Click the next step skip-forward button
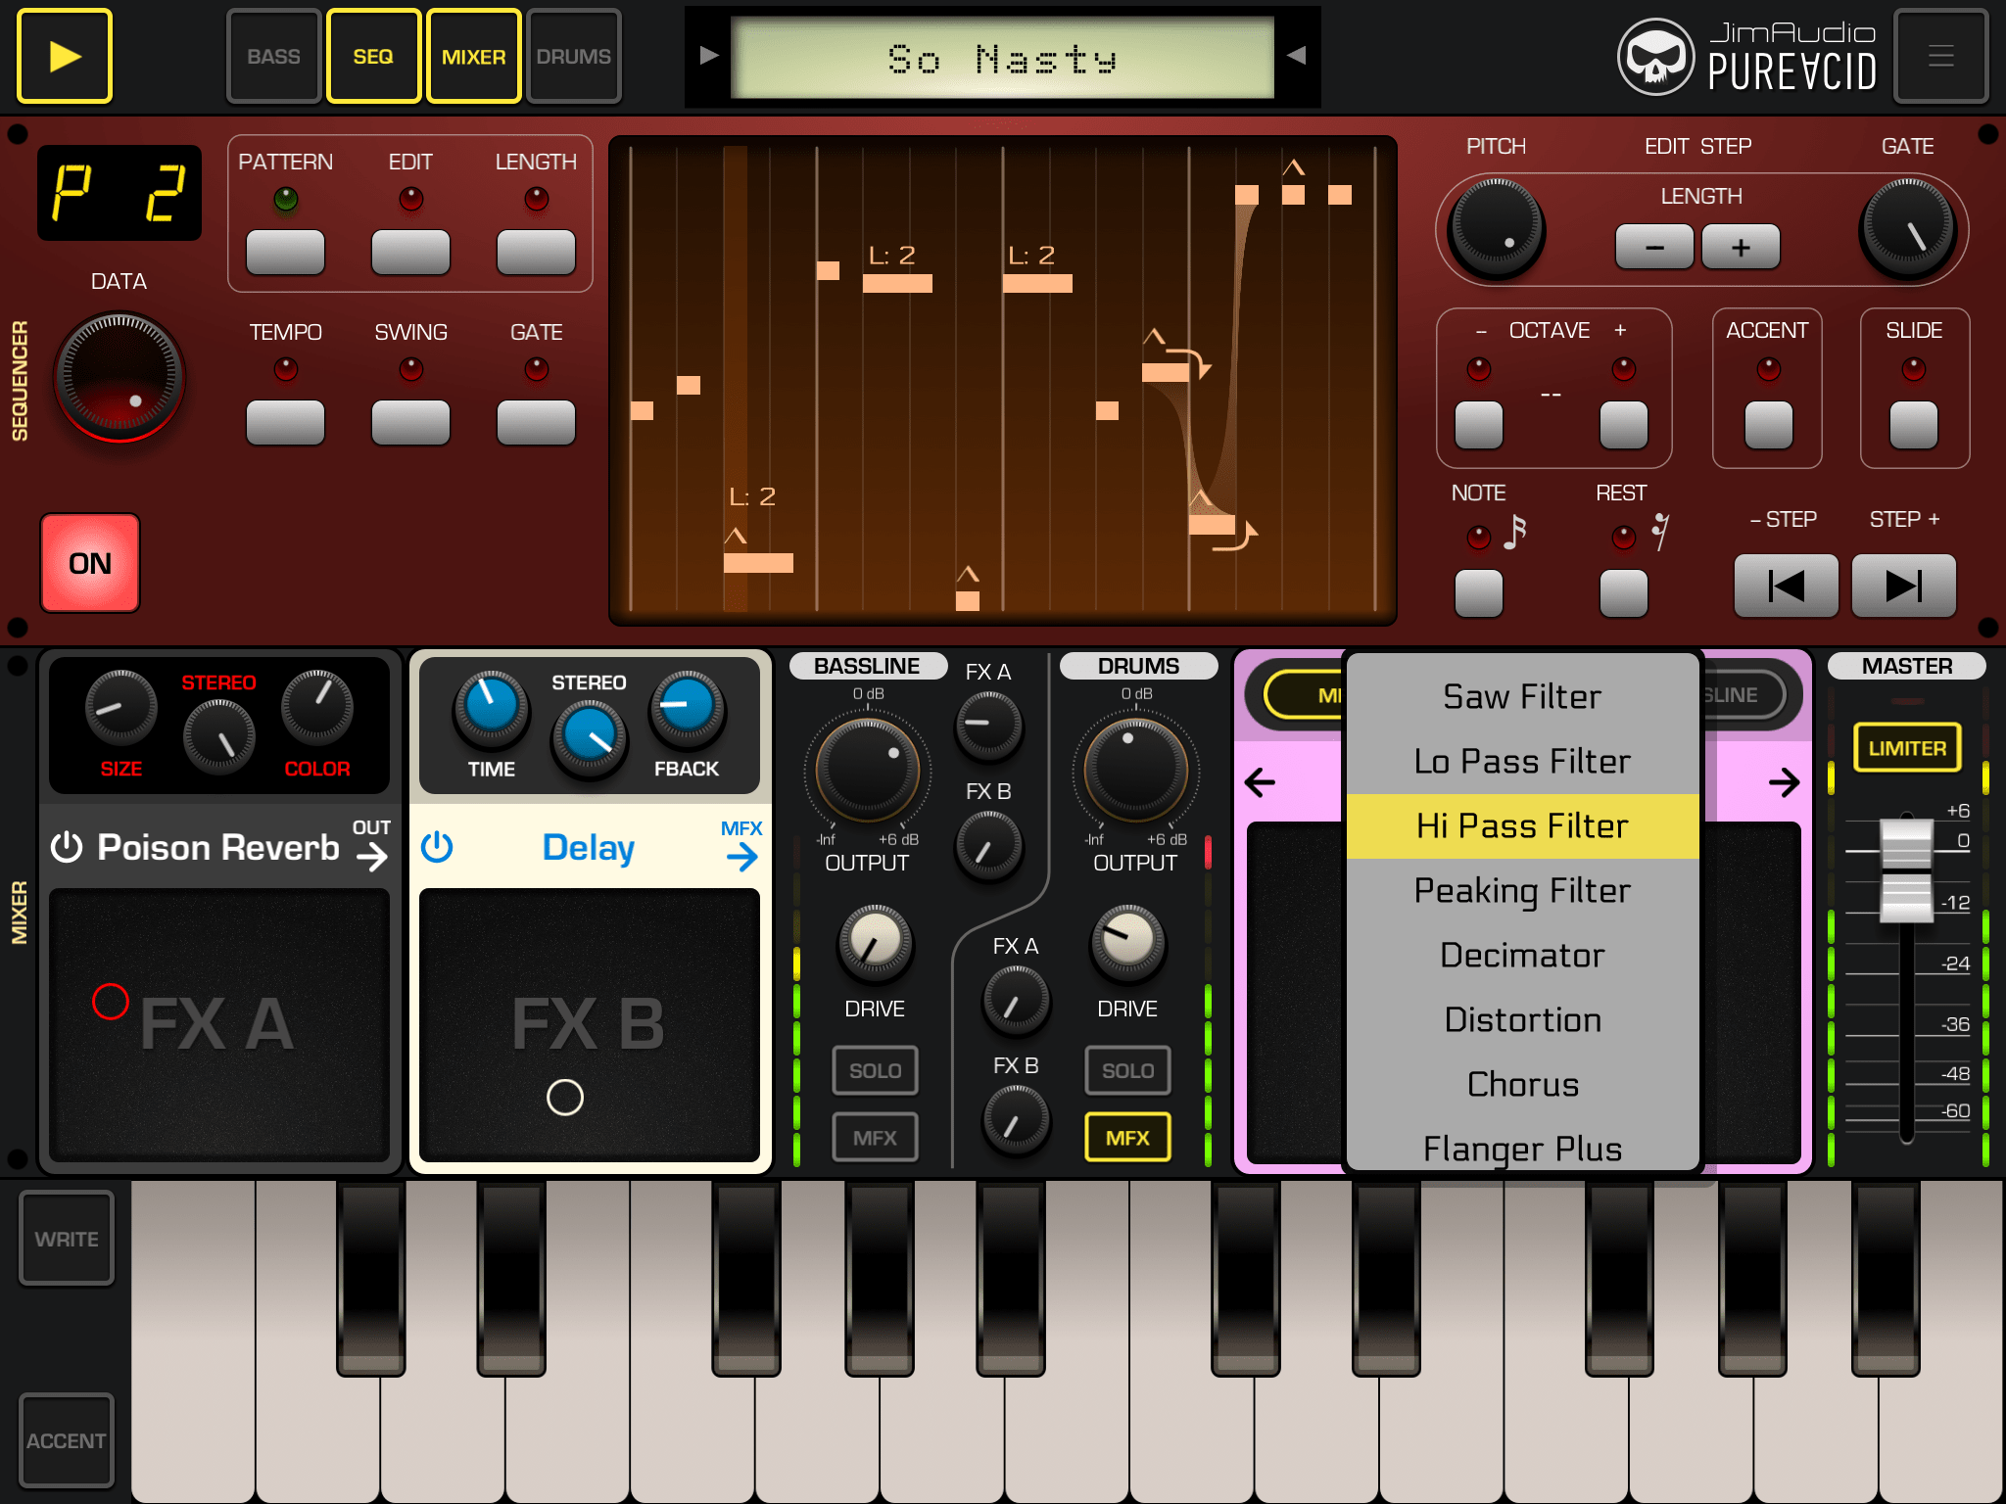The height and width of the screenshot is (1504, 2006). 1903,586
